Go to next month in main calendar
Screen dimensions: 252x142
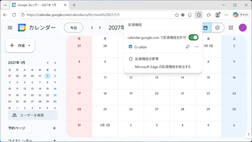(100, 28)
